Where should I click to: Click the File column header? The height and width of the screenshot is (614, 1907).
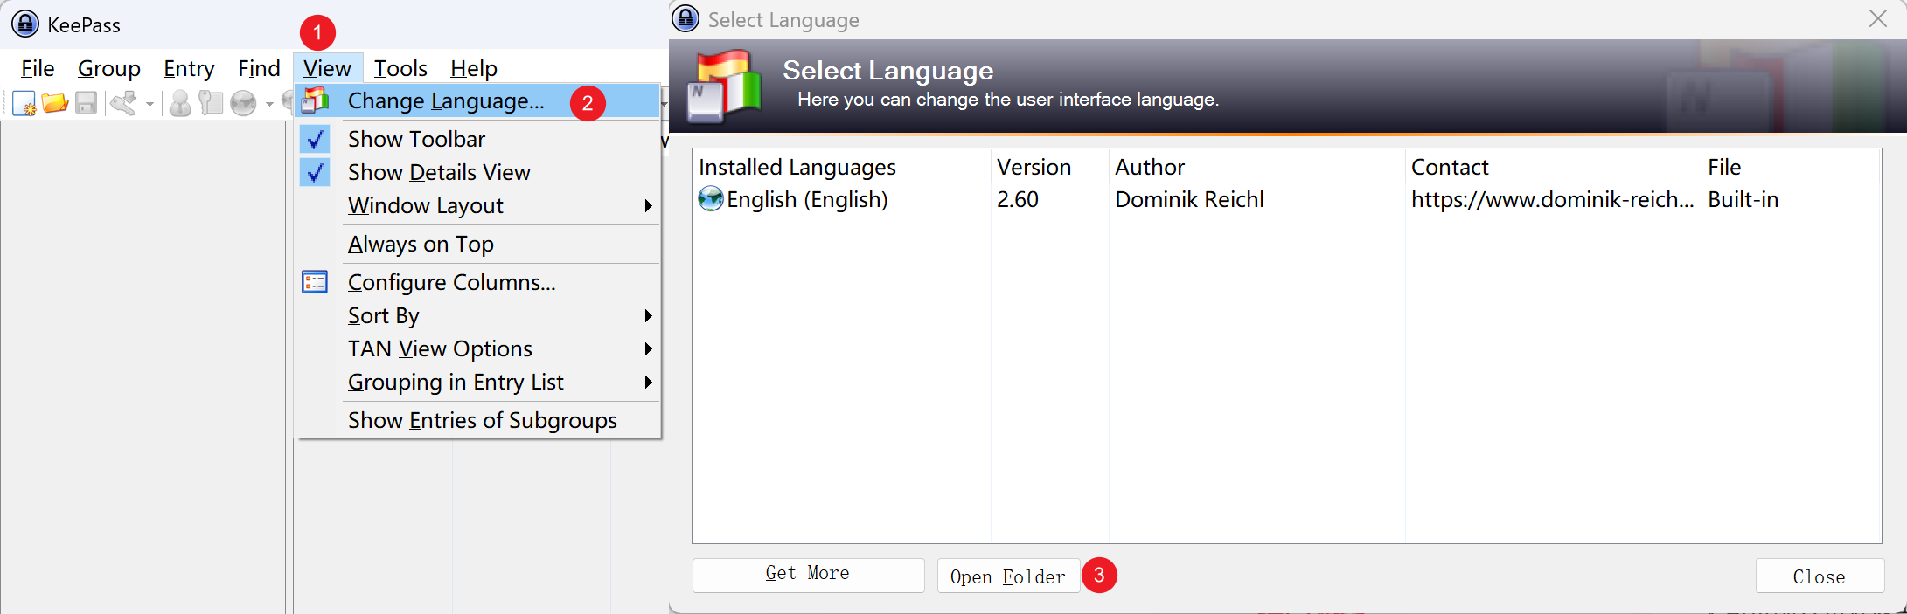point(1791,167)
